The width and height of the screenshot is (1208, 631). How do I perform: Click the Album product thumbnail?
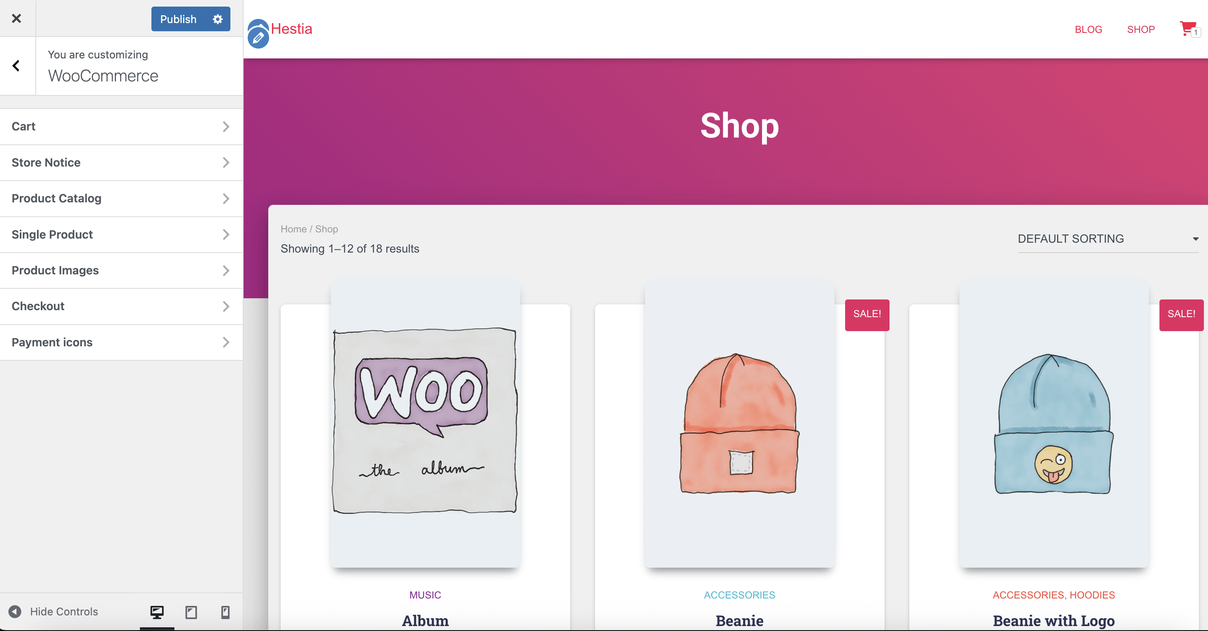tap(425, 424)
